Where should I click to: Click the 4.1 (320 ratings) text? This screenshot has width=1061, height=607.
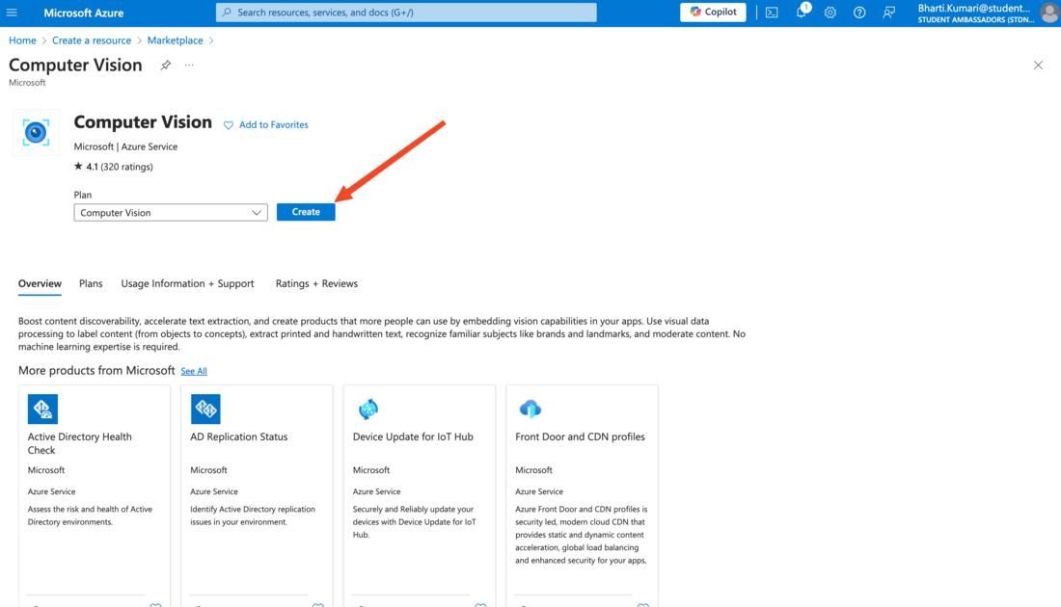pyautogui.click(x=119, y=167)
